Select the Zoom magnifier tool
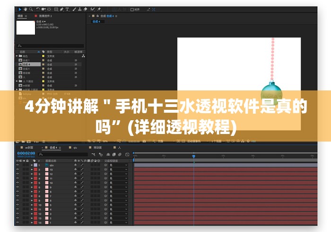 tap(31, 9)
